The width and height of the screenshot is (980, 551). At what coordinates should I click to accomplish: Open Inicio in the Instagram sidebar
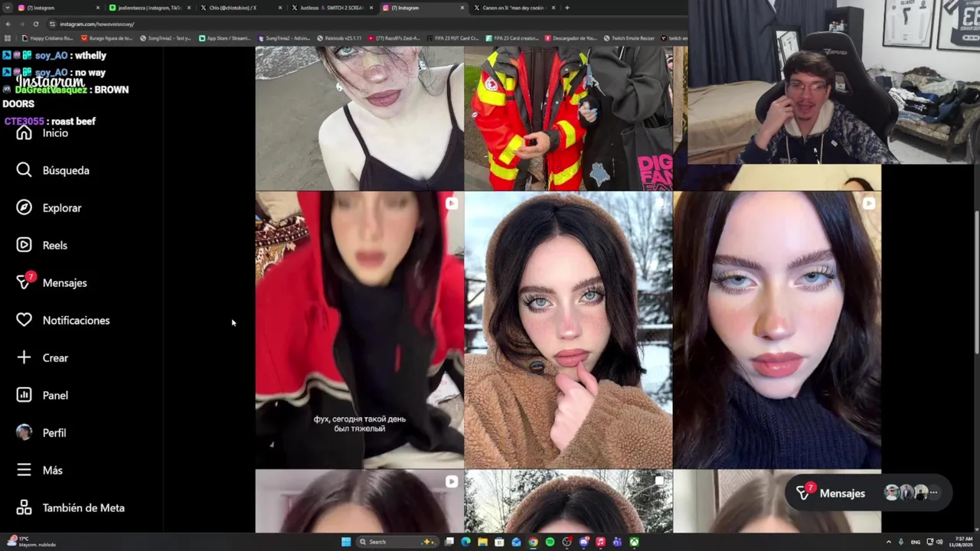tap(42, 133)
